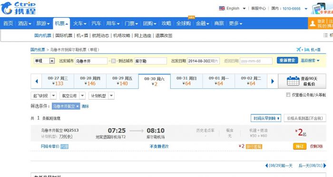
Task: Open the 团购 group buy nav item
Action: coord(149,23)
